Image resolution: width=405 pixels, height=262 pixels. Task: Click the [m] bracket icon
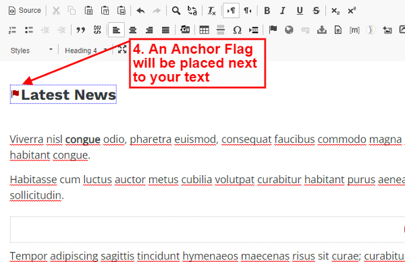click(354, 30)
